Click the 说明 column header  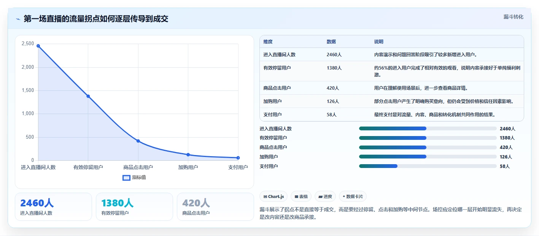379,42
